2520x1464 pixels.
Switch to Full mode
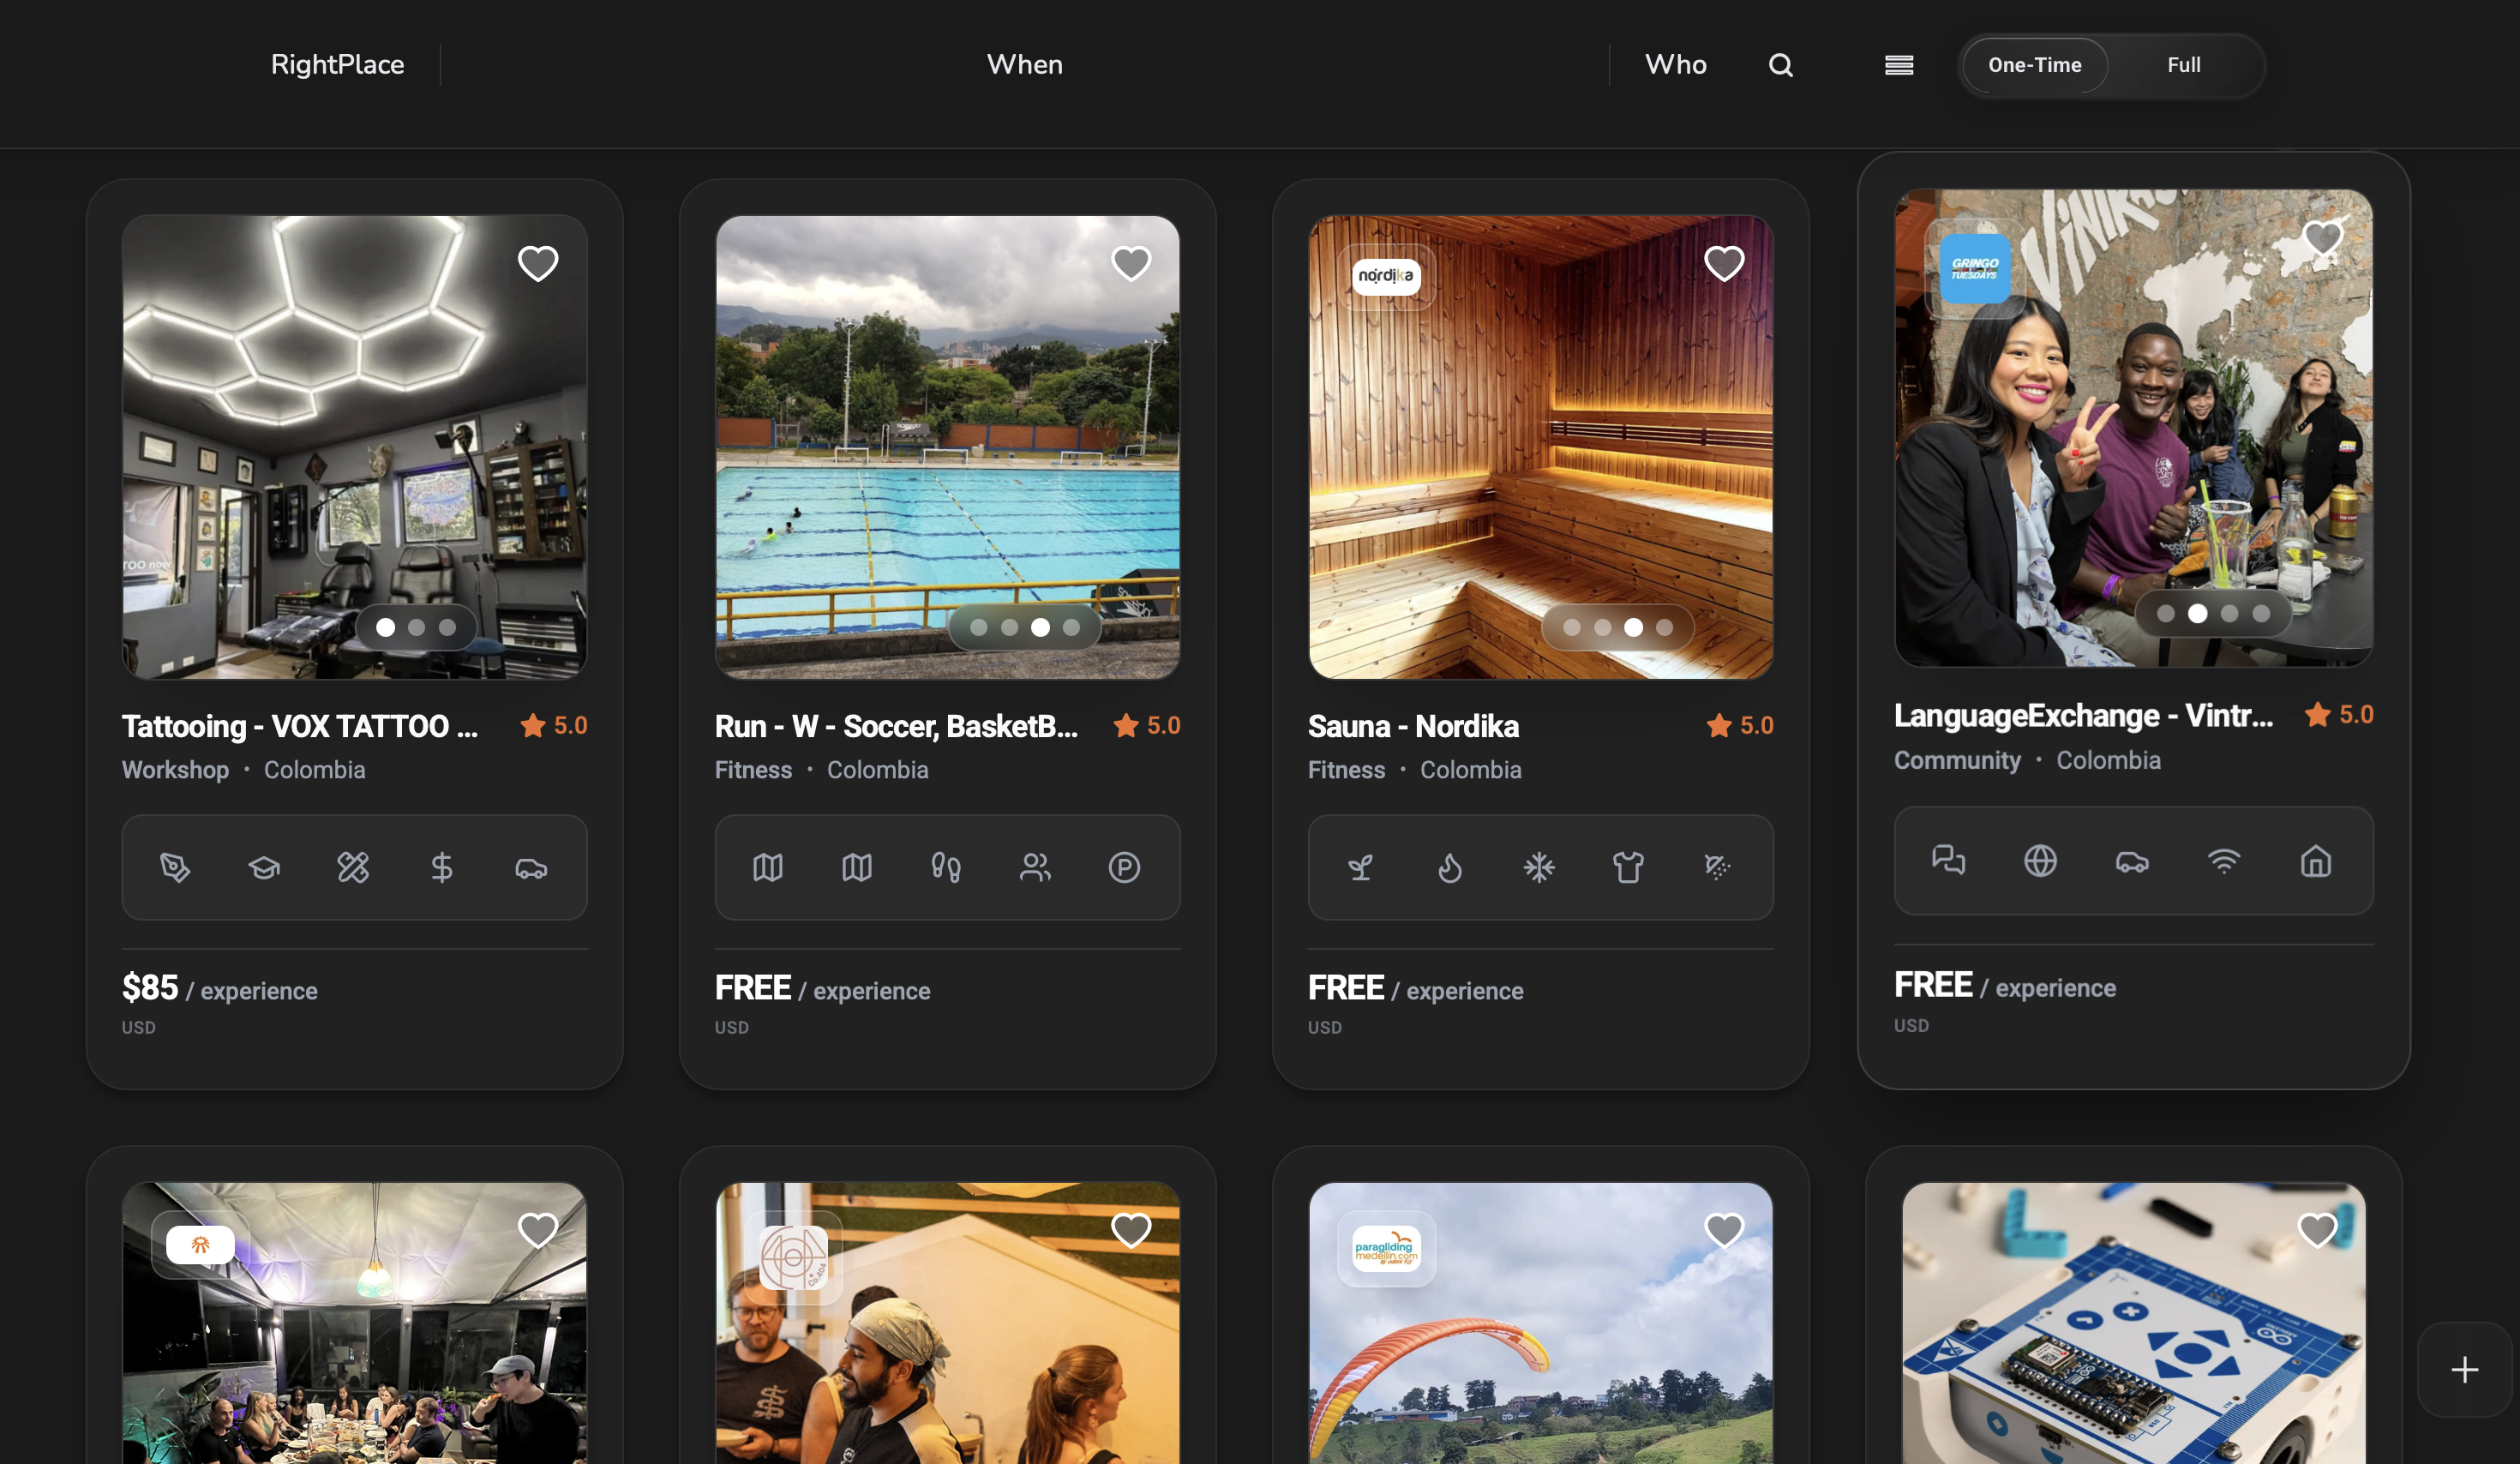point(2184,64)
